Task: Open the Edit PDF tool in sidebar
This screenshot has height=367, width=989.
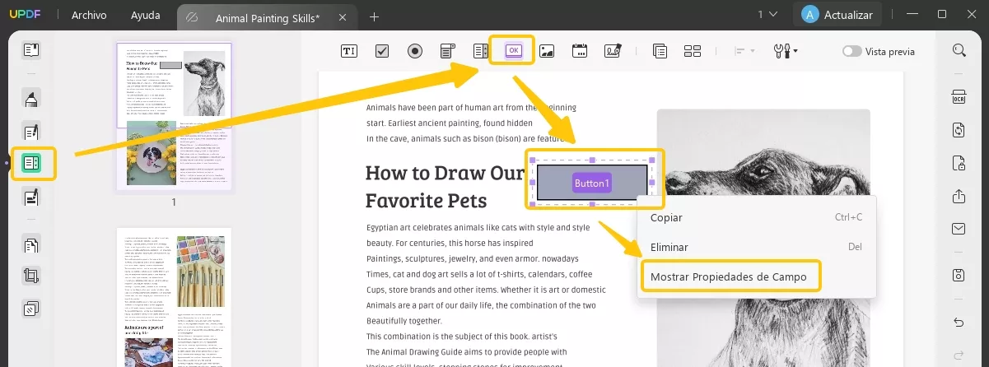Action: [x=31, y=132]
